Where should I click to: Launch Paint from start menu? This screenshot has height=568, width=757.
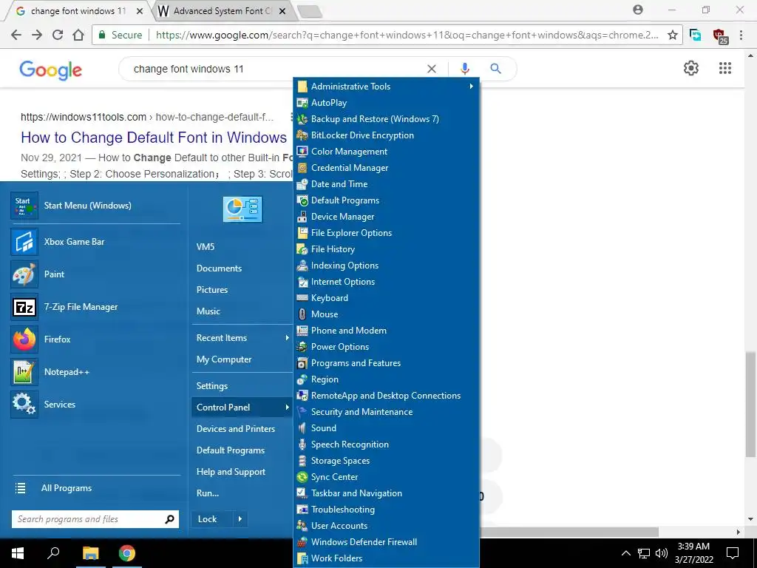click(95, 274)
